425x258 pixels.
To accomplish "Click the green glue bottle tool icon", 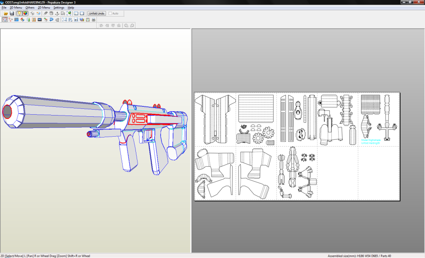I will point(28,20).
